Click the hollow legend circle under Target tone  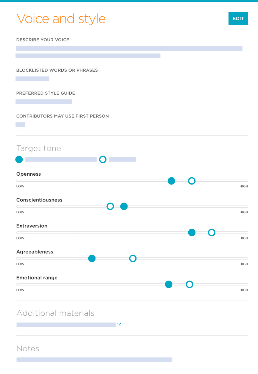pos(103,160)
